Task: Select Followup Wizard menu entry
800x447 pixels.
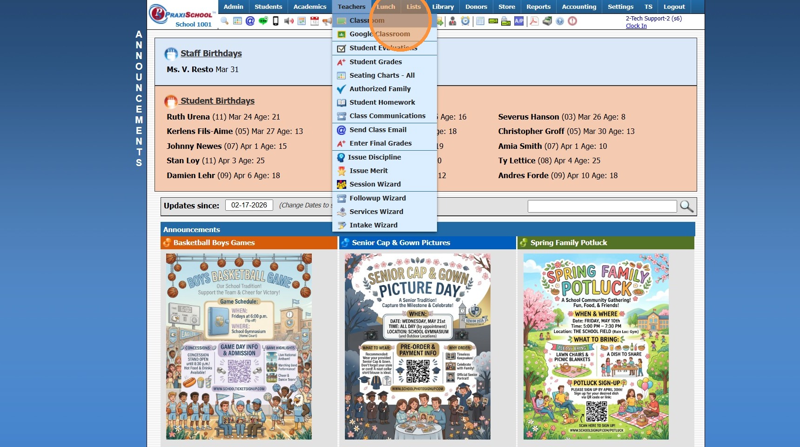Action: [384, 198]
